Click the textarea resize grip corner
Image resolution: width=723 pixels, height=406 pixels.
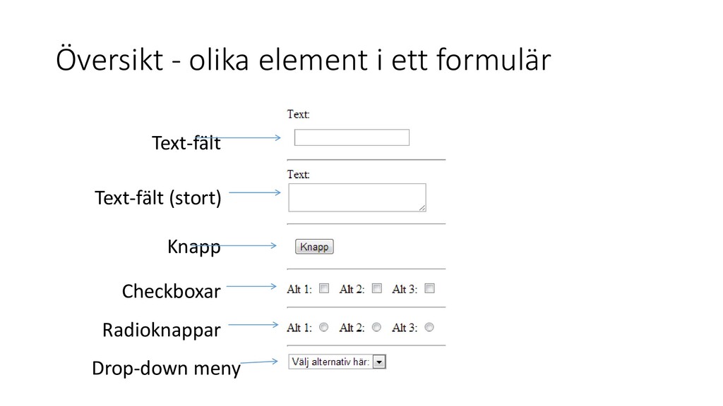(422, 208)
